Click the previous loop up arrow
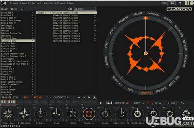The height and width of the screenshot is (128, 194). pos(79,97)
